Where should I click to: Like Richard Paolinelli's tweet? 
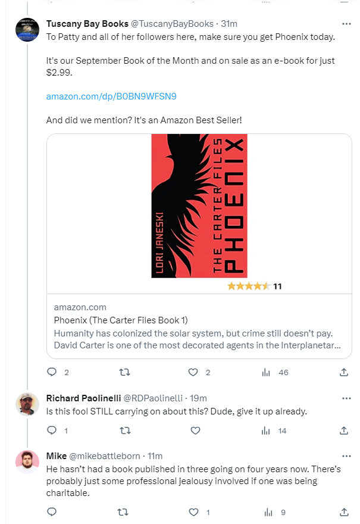tap(195, 431)
